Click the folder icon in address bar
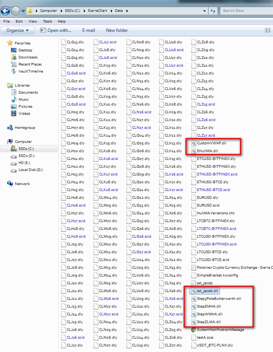This screenshot has height=352, width=273. tap(30, 11)
